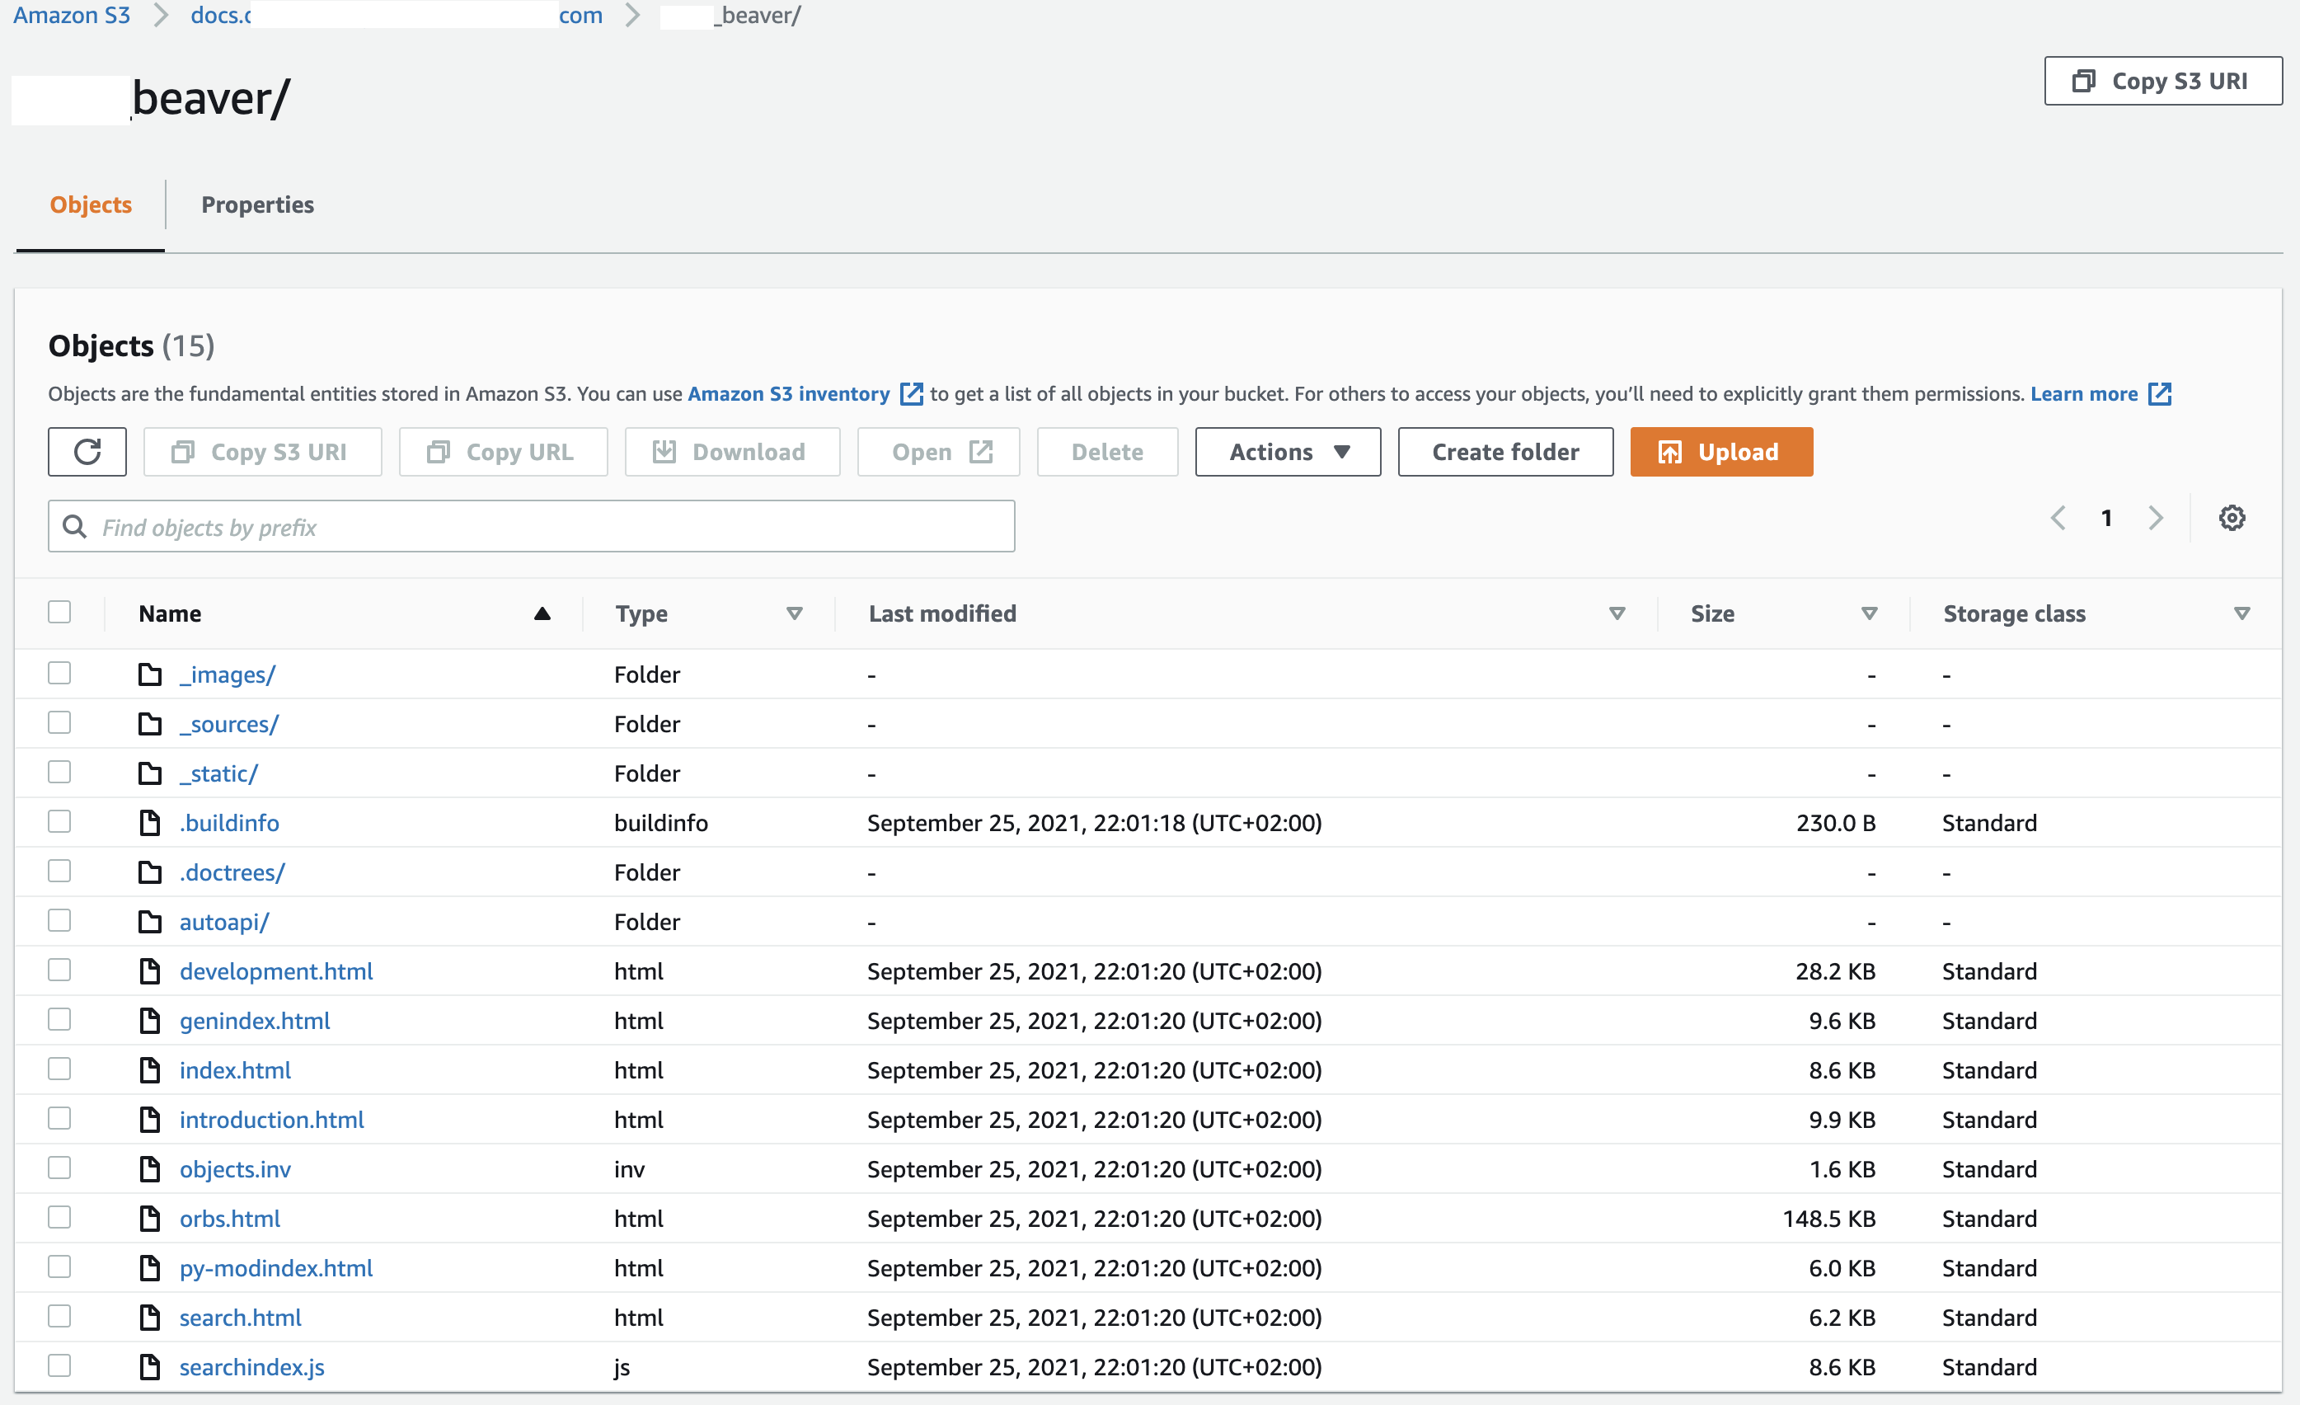The image size is (2300, 1405).
Task: Click the search.html file icon
Action: 149,1318
